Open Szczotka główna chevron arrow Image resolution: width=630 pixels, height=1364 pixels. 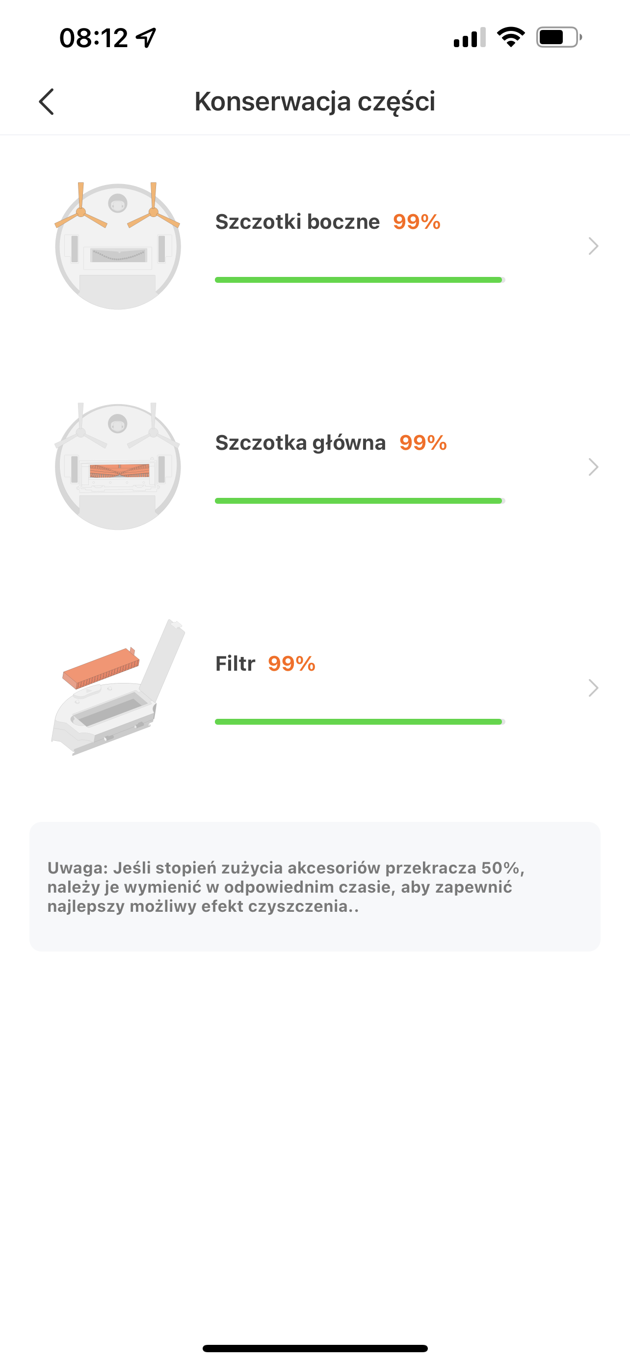pos(593,466)
